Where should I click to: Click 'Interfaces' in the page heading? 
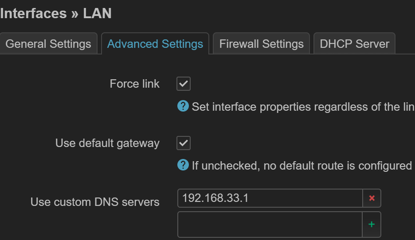32,13
